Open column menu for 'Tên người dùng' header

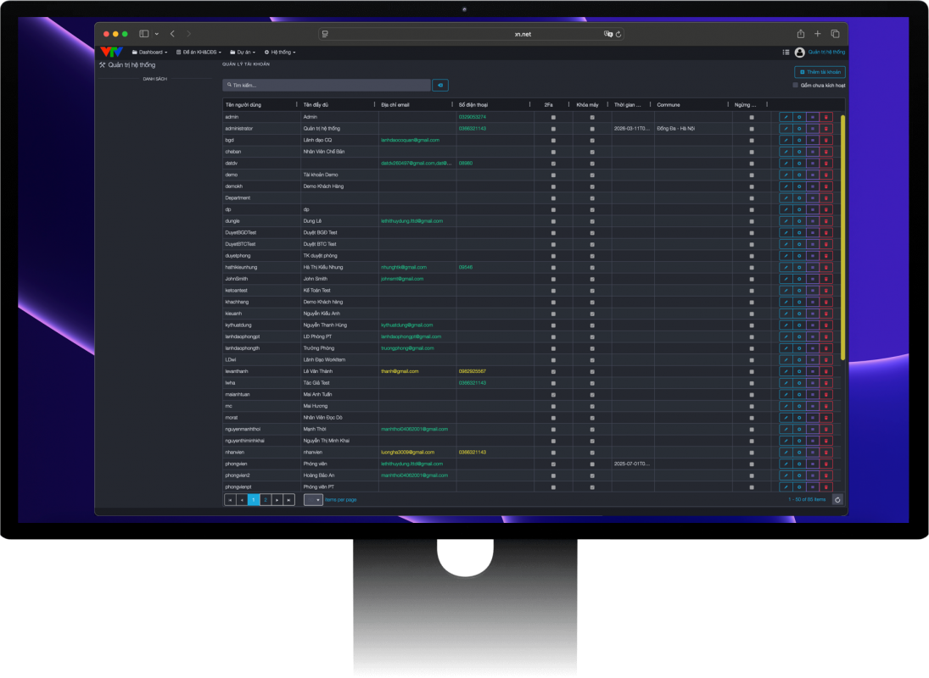(x=296, y=104)
